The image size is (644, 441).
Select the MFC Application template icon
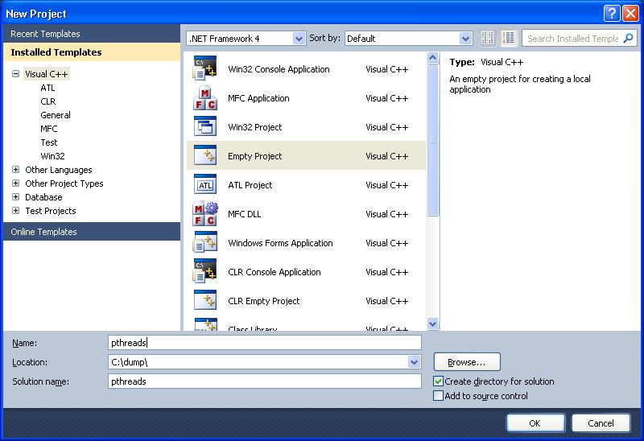(205, 97)
